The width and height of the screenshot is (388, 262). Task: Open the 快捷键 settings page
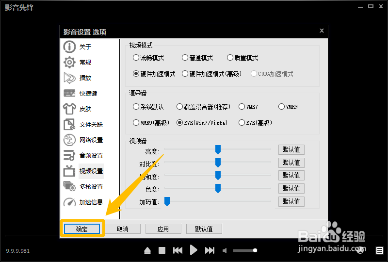click(88, 93)
